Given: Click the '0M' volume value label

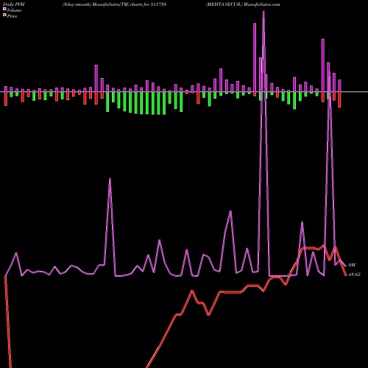Looking at the screenshot, I should click(352, 265).
